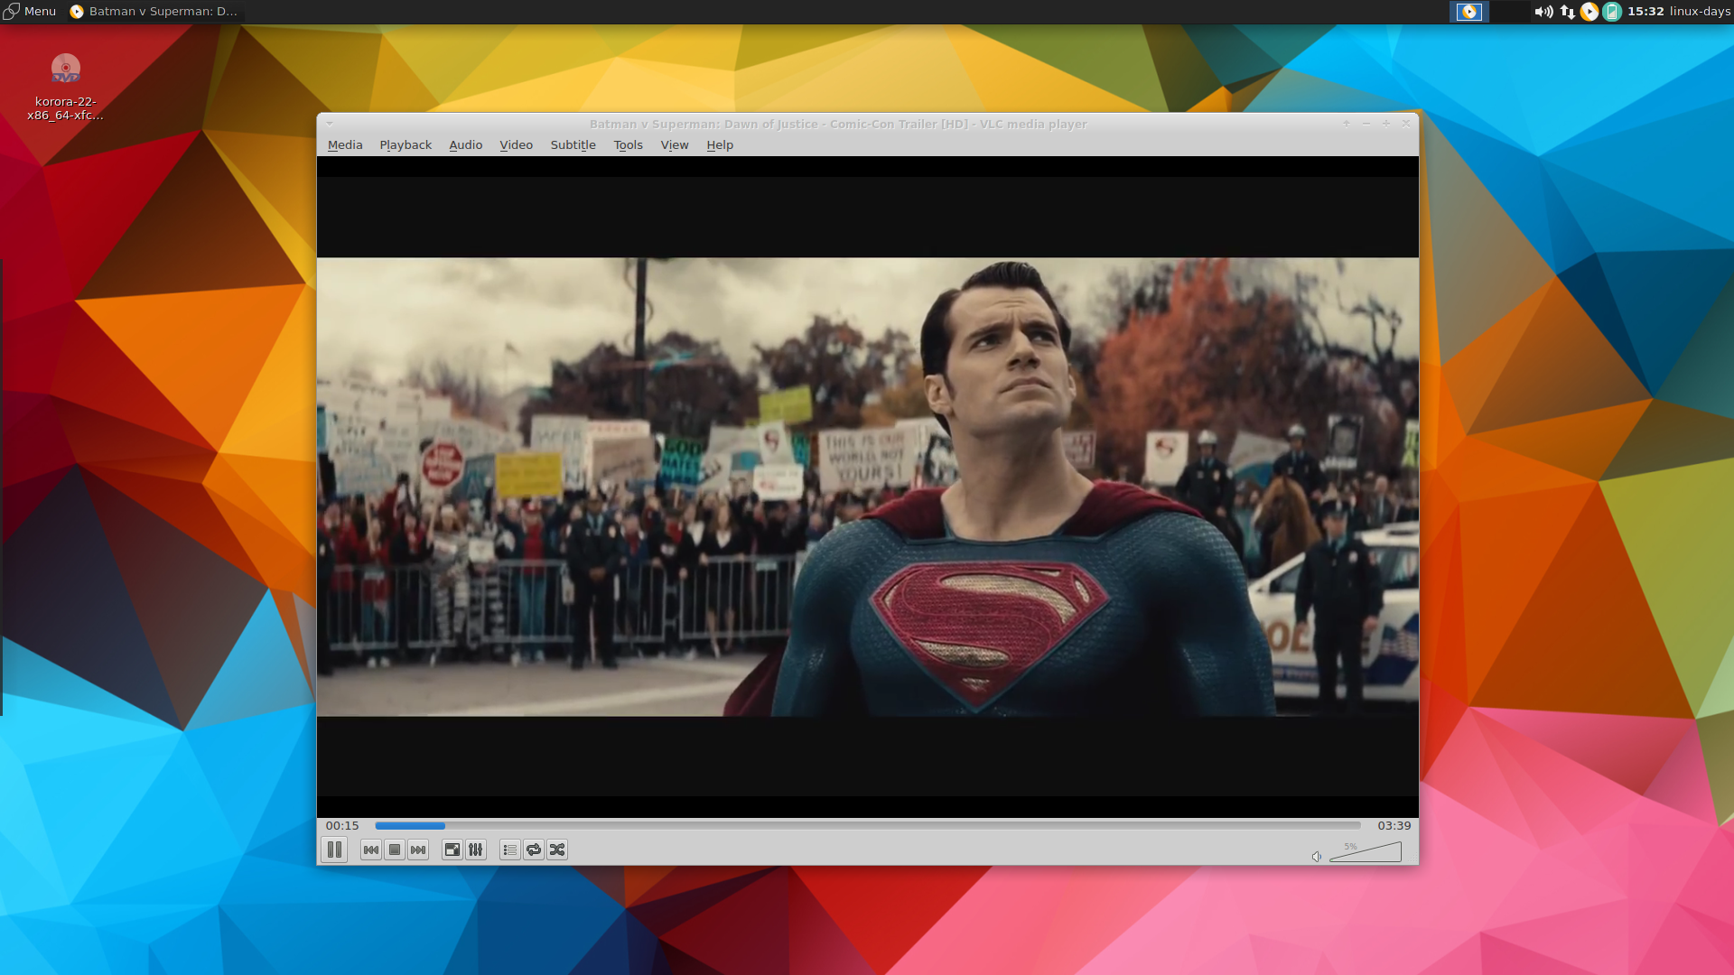This screenshot has height=975, width=1734.
Task: Click the video display area
Action: (868, 487)
